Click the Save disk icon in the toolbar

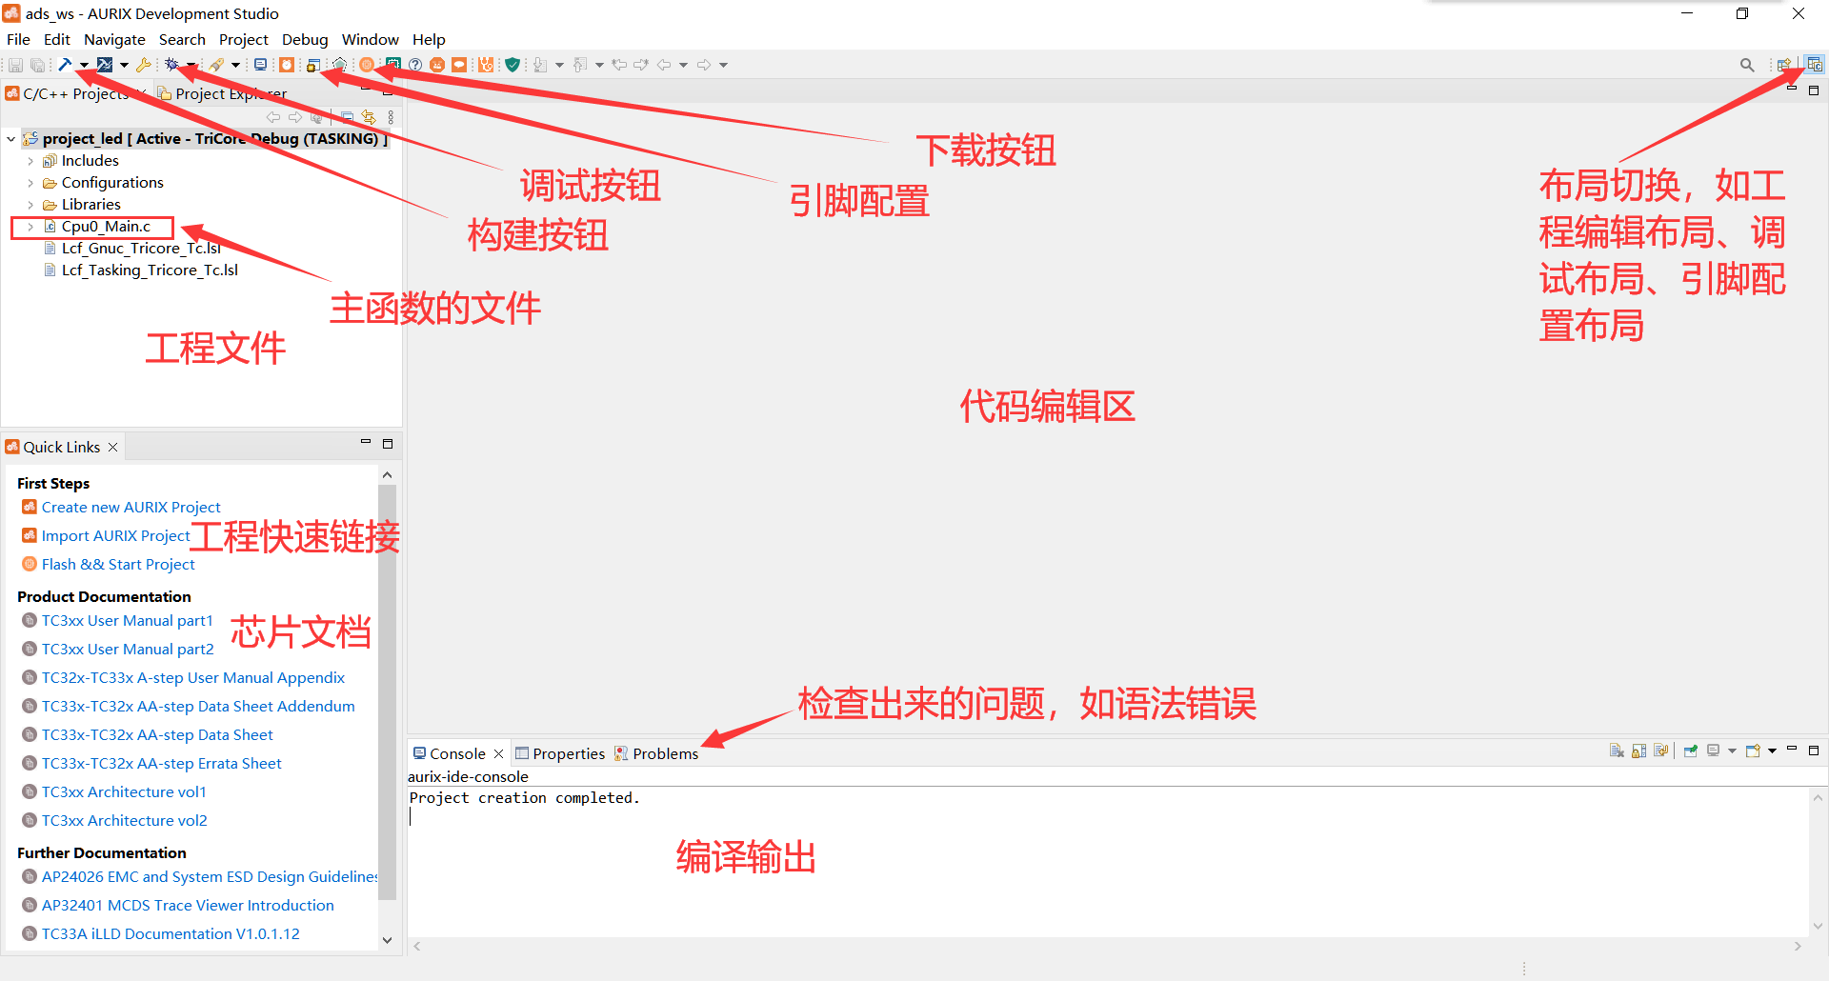tap(16, 65)
